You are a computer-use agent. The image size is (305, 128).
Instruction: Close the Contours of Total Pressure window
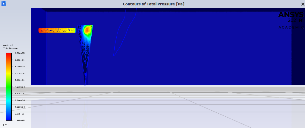coord(303,4)
